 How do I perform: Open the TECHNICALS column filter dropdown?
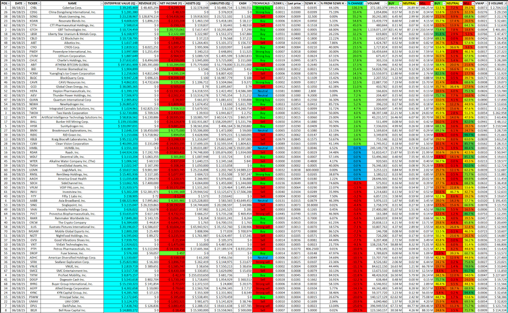tap(272, 3)
